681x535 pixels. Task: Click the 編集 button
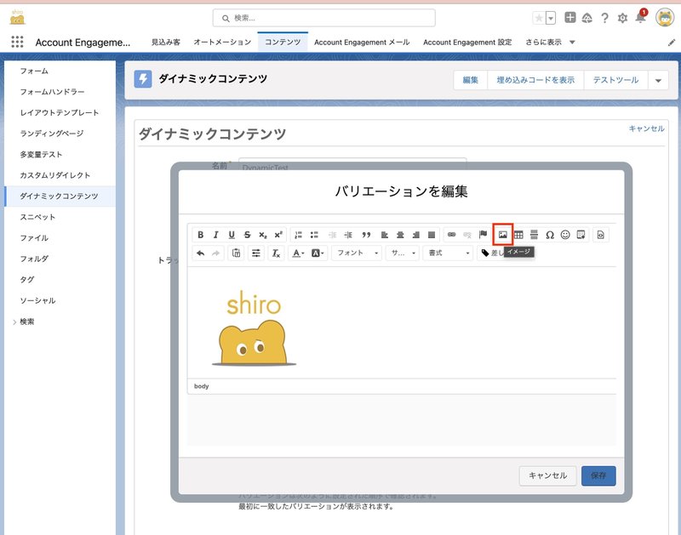click(x=471, y=80)
